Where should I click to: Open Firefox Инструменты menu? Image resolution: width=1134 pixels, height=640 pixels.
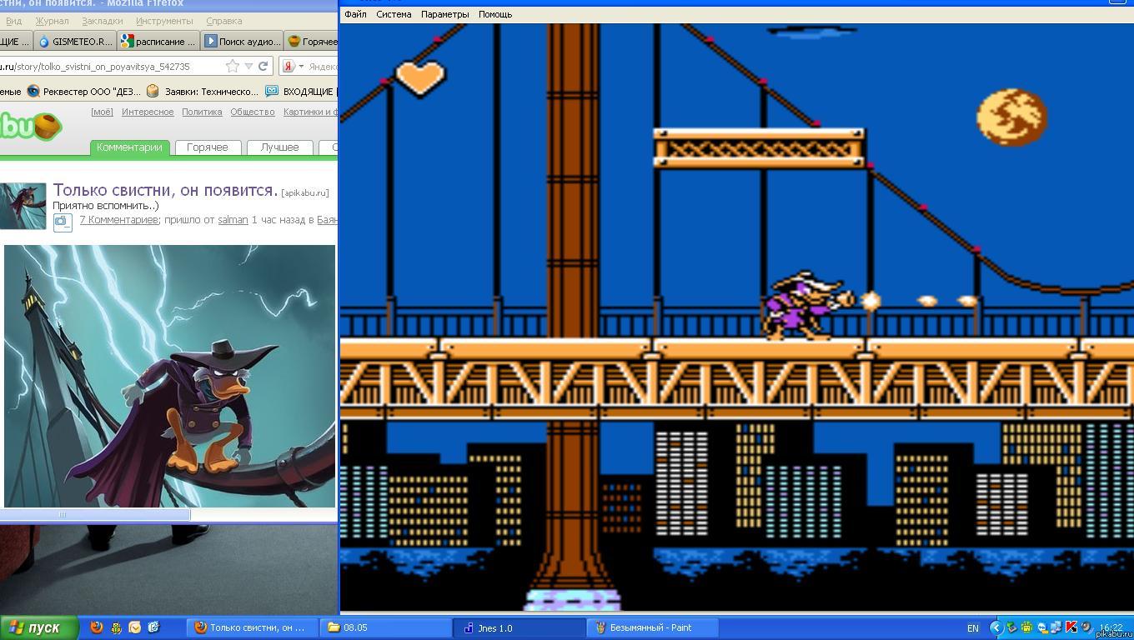click(x=164, y=21)
